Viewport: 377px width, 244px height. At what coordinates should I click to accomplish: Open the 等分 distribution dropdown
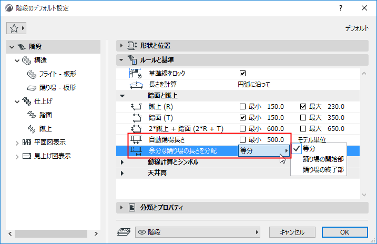tap(264, 151)
